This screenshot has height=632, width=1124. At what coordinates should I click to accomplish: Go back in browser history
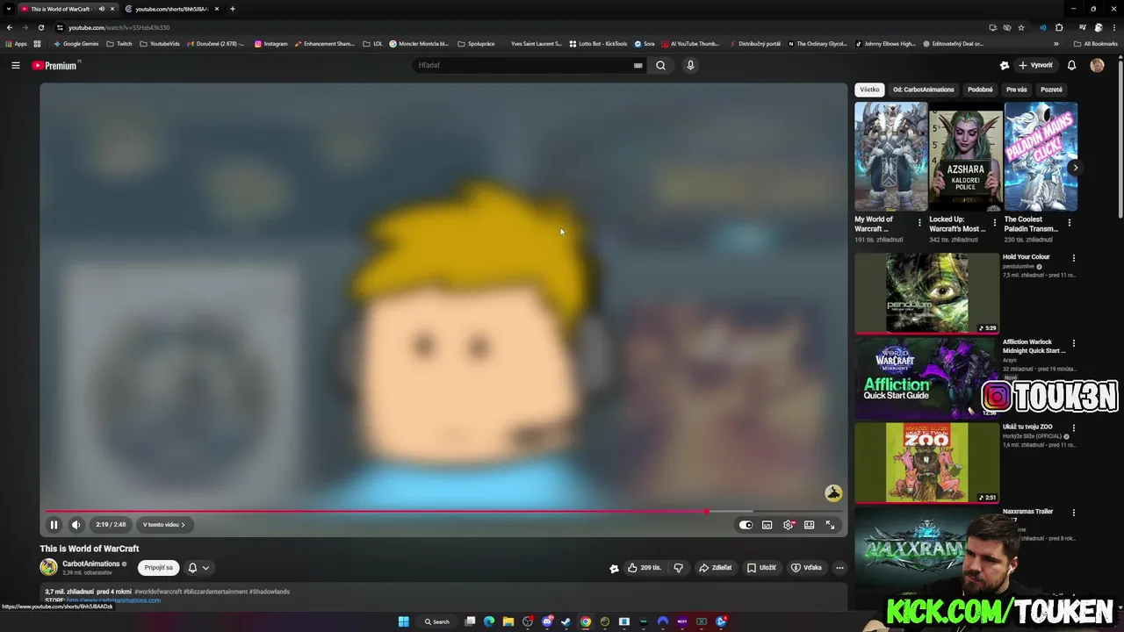click(10, 27)
